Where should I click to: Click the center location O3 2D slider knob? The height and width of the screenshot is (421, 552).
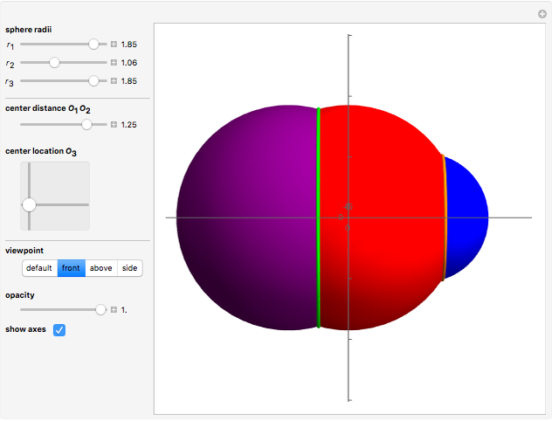[x=30, y=204]
